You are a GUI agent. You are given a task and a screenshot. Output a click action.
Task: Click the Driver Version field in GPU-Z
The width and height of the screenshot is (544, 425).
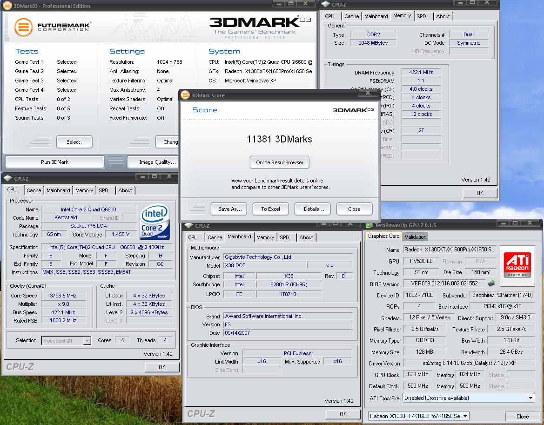point(470,363)
